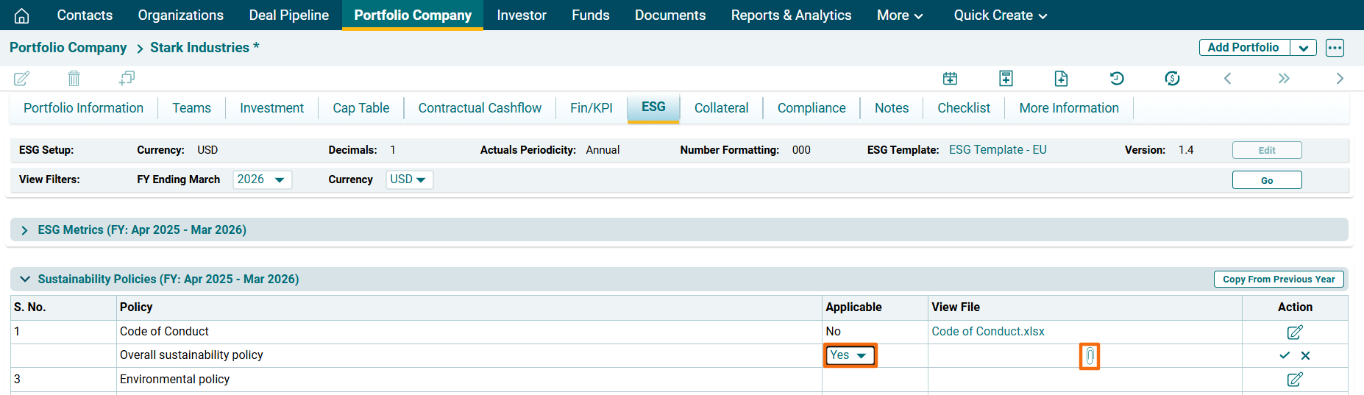Expand the ESG Metrics section
The image size is (1364, 395).
click(25, 230)
